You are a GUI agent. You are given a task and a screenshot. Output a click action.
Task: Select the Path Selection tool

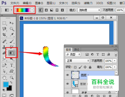coord(4,71)
